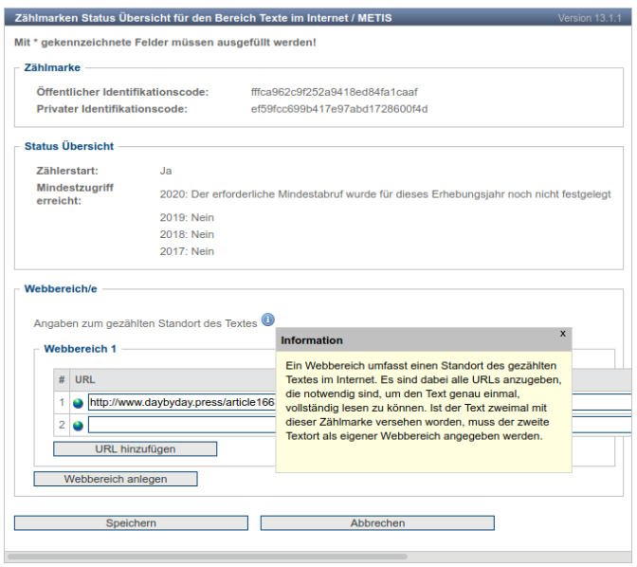The image size is (637, 567).
Task: Click the Status Übersicht section heading
Action: coord(69,146)
